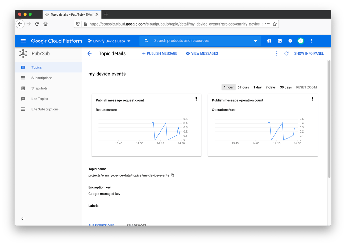Select the 1 hour time range

(228, 87)
